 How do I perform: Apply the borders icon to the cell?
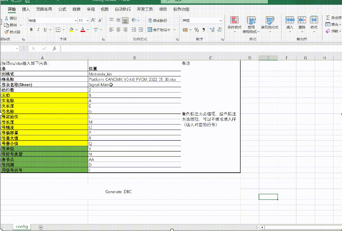tap(58, 29)
